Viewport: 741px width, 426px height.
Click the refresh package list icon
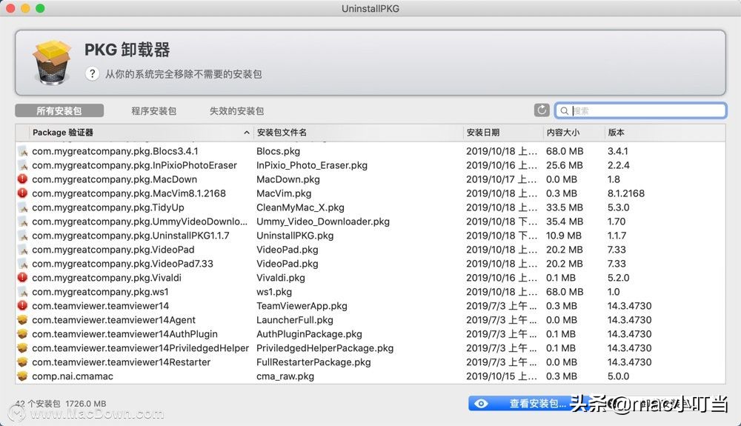point(542,110)
